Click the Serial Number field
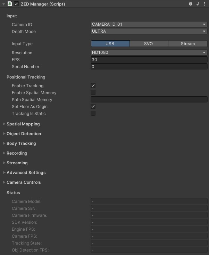Image resolution: width=209 pixels, height=255 pixels. pos(149,67)
